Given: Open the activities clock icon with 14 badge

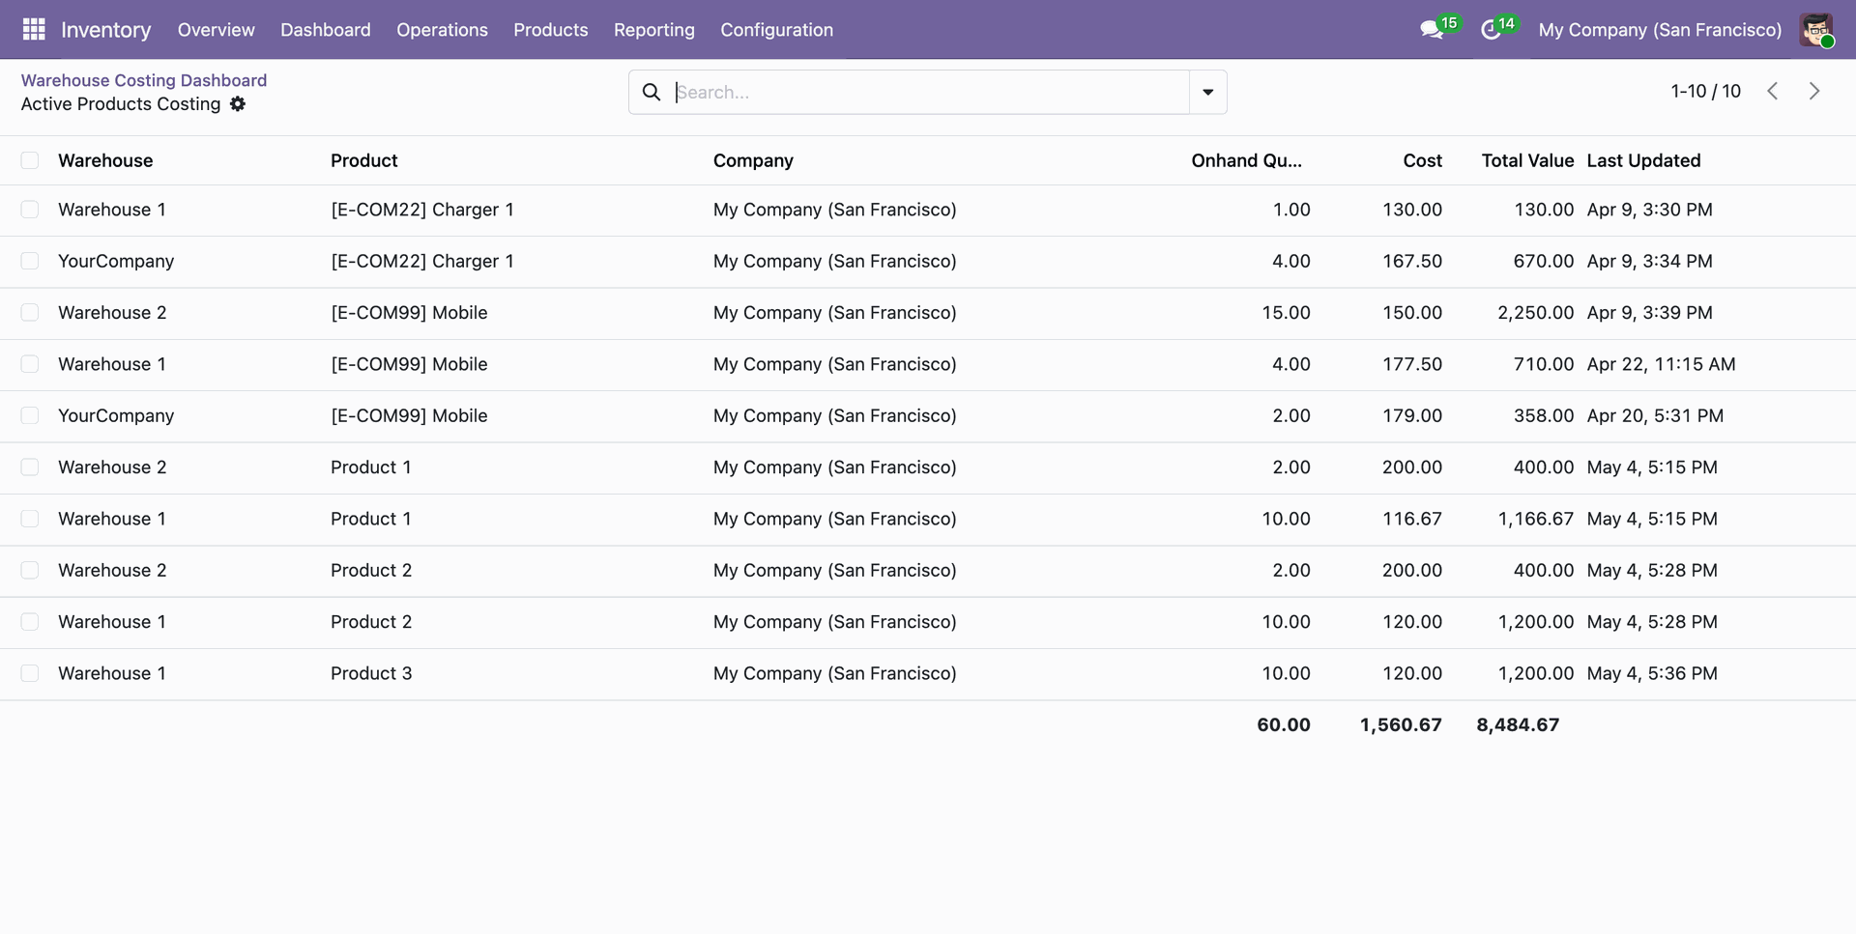Looking at the screenshot, I should [1491, 30].
